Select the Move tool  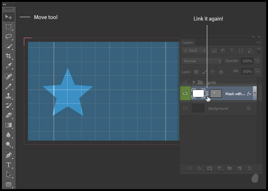(x=9, y=17)
